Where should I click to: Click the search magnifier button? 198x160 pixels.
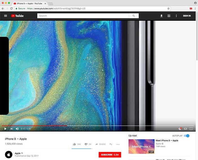click(x=134, y=16)
